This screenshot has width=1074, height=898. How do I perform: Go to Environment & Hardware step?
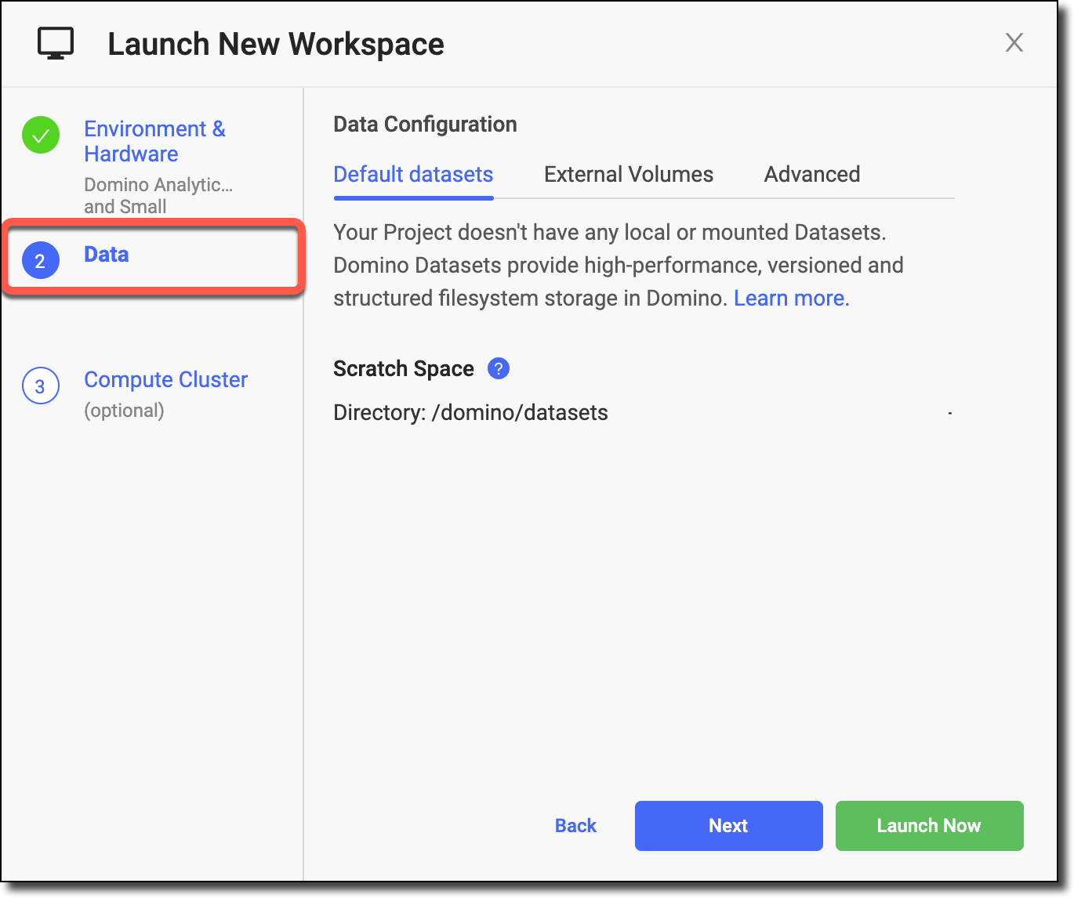tap(154, 141)
